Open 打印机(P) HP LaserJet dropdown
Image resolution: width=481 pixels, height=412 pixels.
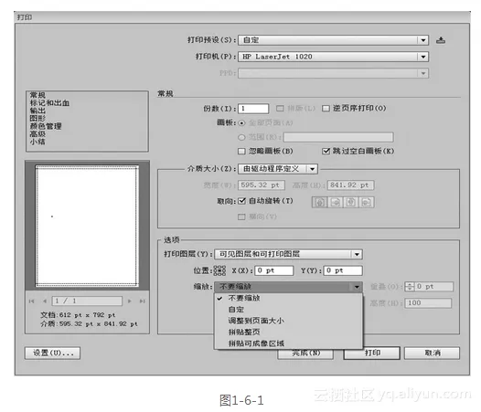point(334,57)
